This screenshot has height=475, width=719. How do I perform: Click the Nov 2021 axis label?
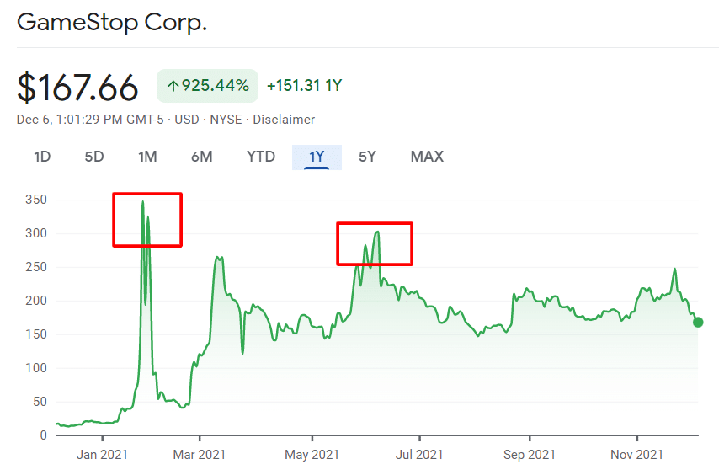click(x=637, y=455)
